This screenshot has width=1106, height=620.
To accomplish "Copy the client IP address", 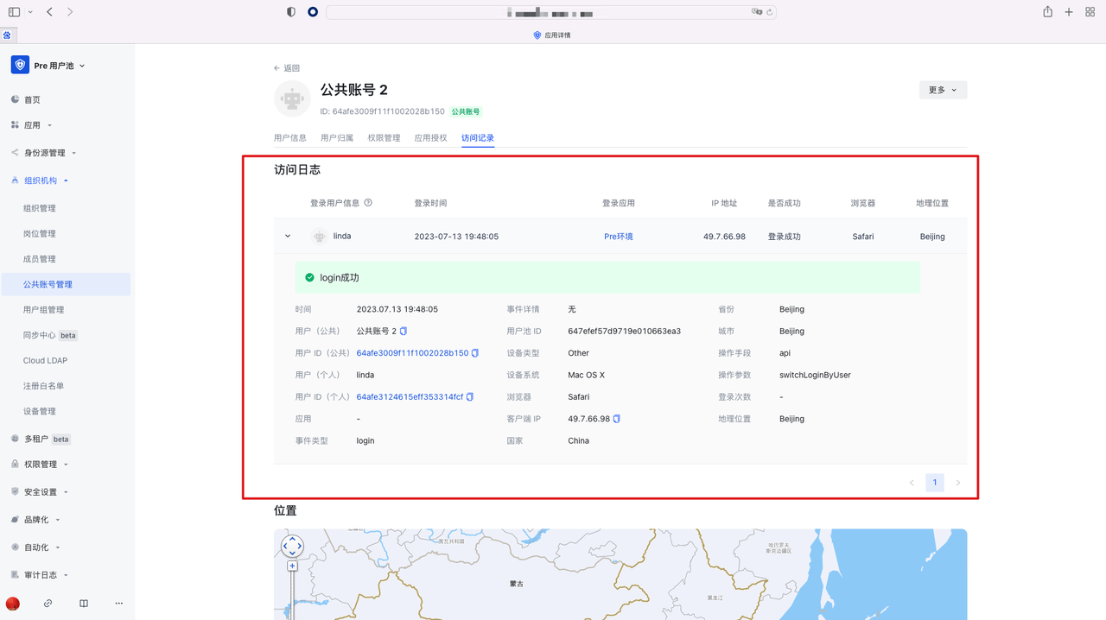I will (617, 419).
